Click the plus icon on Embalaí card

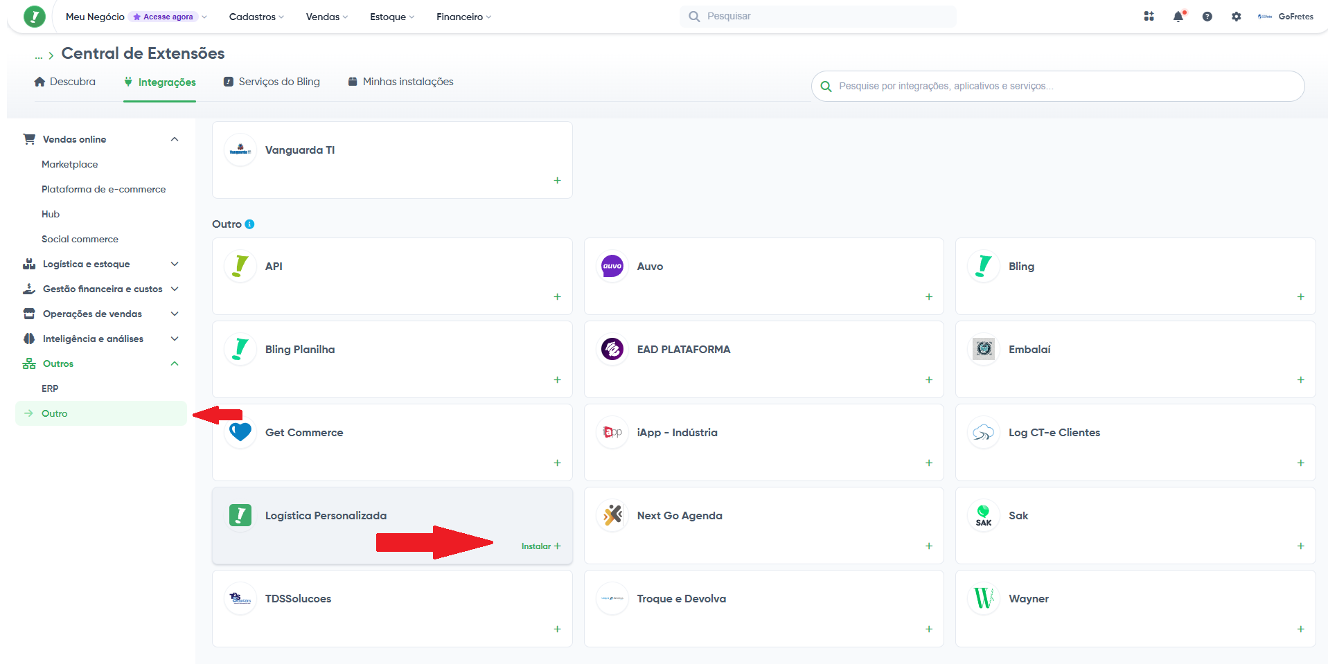click(1300, 380)
